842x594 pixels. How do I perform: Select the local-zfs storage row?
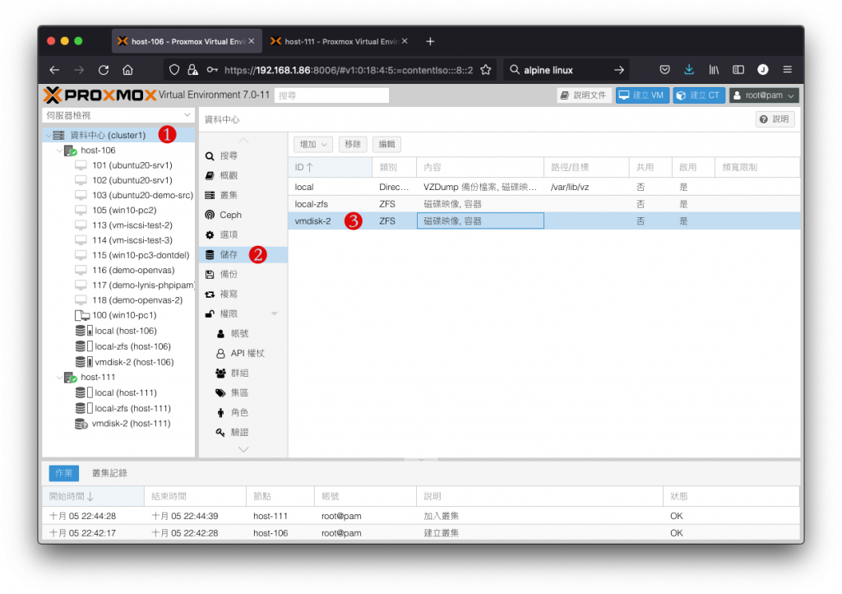544,204
